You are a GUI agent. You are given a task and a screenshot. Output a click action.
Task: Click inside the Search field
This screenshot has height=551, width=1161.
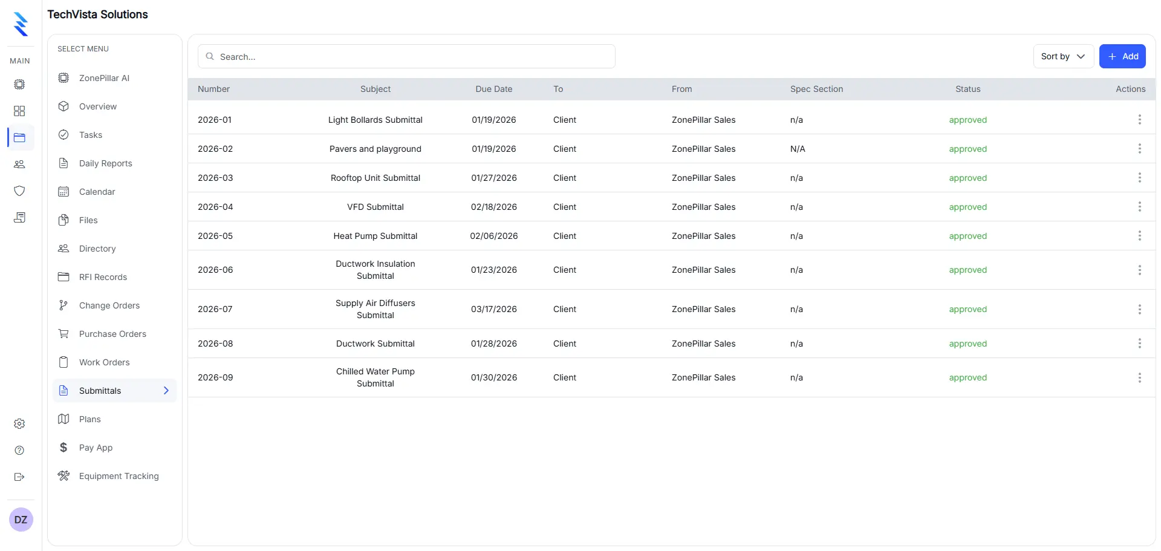tap(406, 56)
